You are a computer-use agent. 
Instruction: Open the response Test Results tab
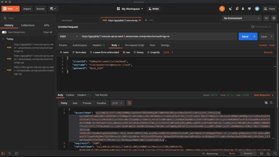click(101, 95)
